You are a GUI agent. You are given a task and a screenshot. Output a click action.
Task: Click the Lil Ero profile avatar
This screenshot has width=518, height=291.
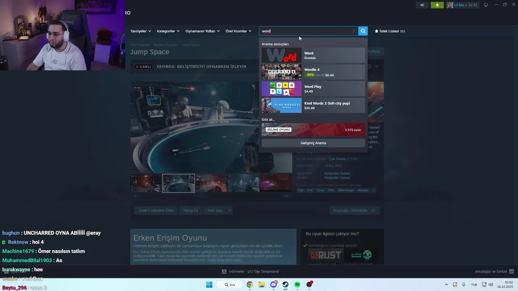(450, 5)
